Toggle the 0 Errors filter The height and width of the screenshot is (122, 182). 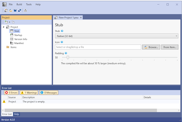[11, 92]
